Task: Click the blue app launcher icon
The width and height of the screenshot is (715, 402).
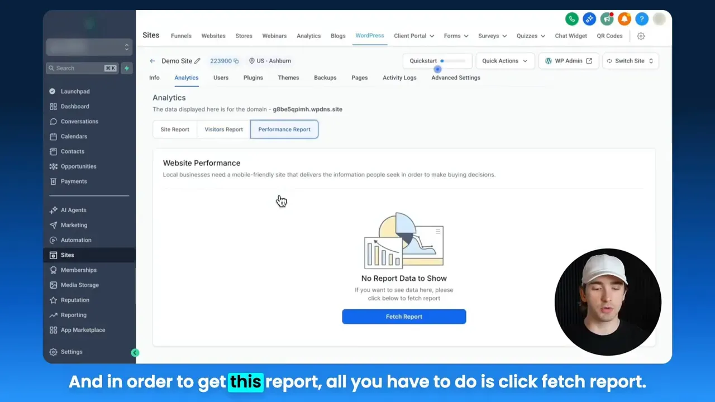Action: pyautogui.click(x=589, y=18)
